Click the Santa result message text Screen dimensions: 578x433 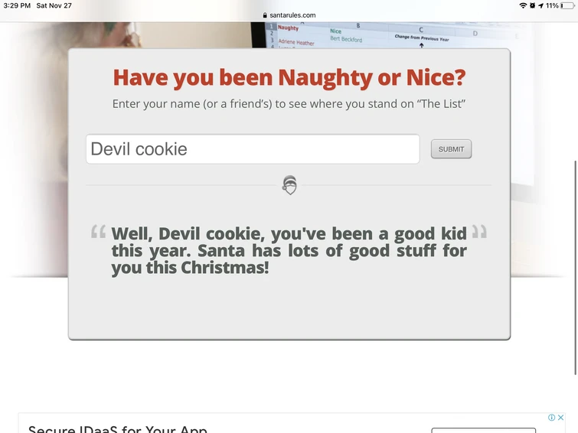pos(289,251)
